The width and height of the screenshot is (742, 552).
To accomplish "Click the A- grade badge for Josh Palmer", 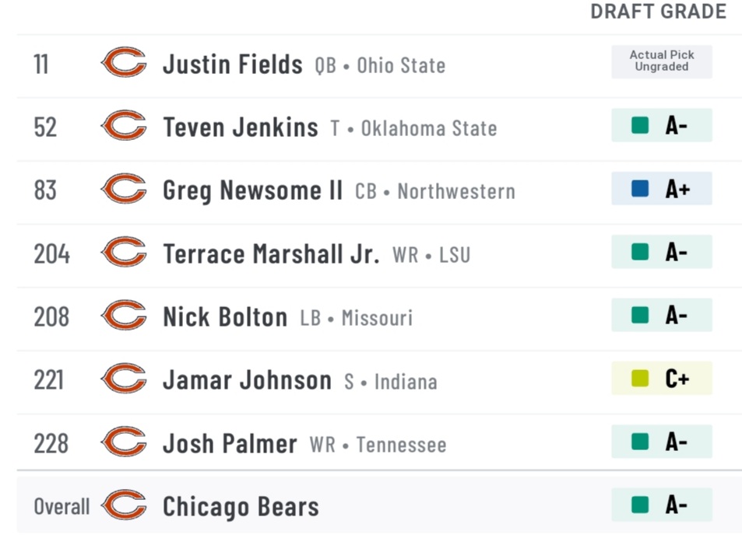I will point(662,442).
